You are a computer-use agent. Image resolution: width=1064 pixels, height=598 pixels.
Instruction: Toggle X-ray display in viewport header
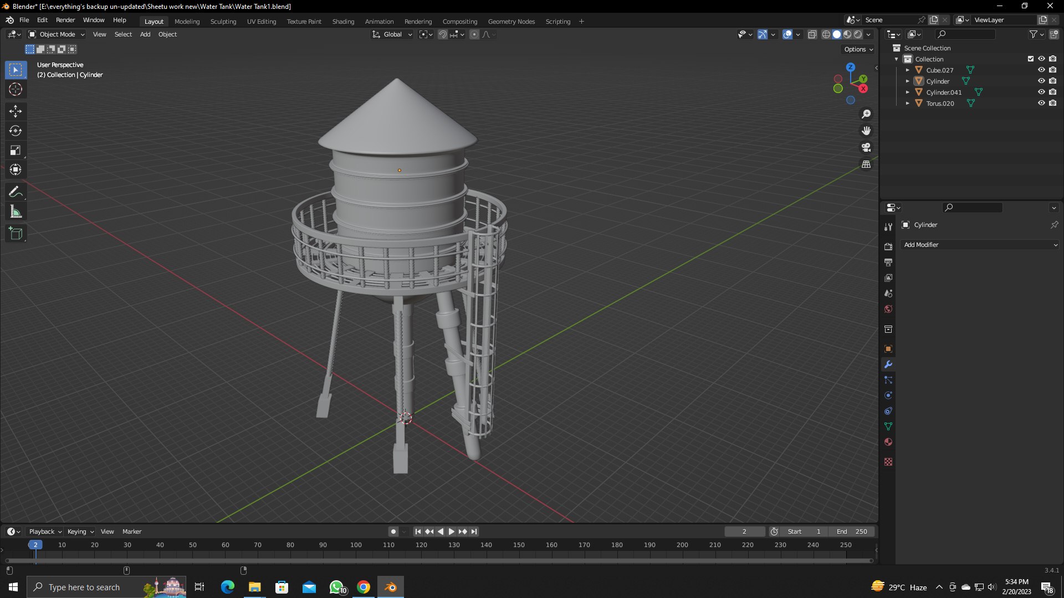click(x=812, y=34)
